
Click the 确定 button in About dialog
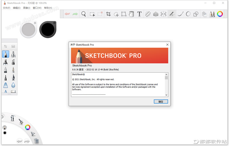[161, 101]
